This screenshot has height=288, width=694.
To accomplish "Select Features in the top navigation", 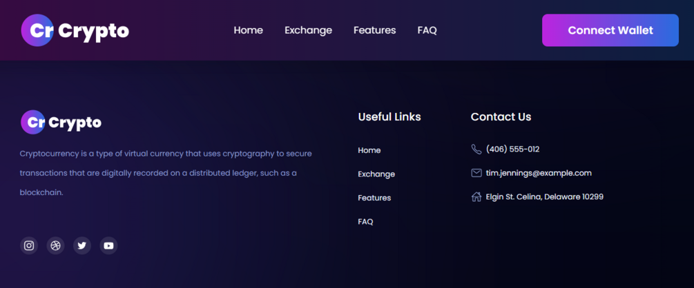I will coord(374,30).
